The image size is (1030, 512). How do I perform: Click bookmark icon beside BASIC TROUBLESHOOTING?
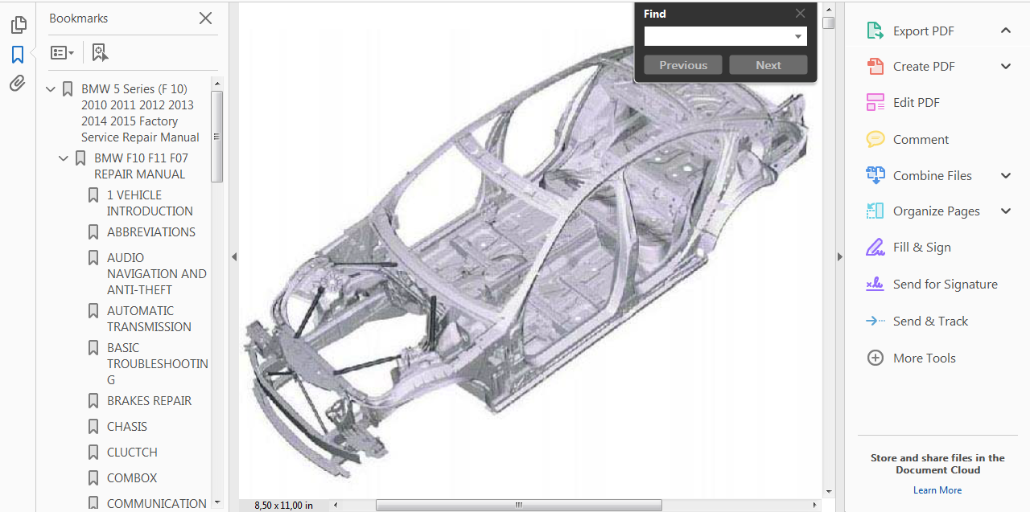pos(93,348)
